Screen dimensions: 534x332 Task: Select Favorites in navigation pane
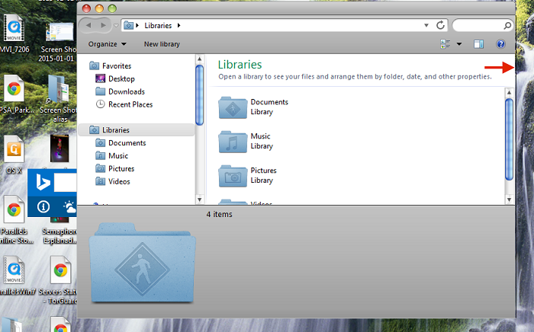[x=111, y=66]
